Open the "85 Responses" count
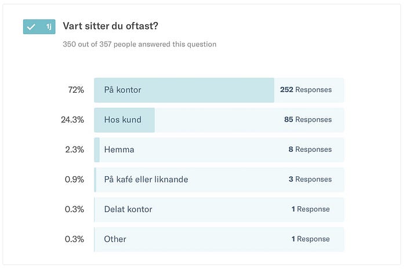The height and width of the screenshot is (270, 406). coord(307,120)
